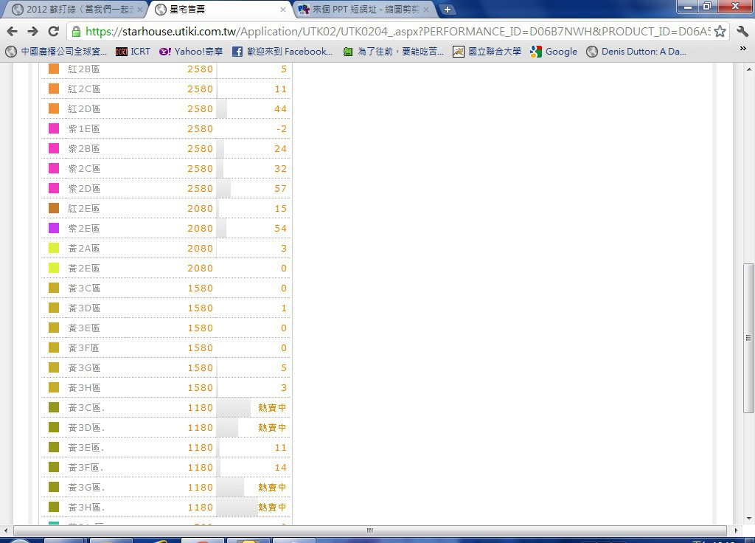755x543 pixels.
Task: Open a new browser tab
Action: point(447,9)
